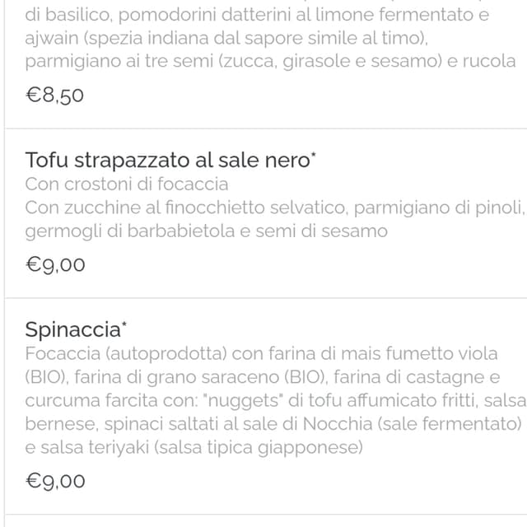
Task: Click the €9,00 price under Spinaccia
Action: point(55,480)
